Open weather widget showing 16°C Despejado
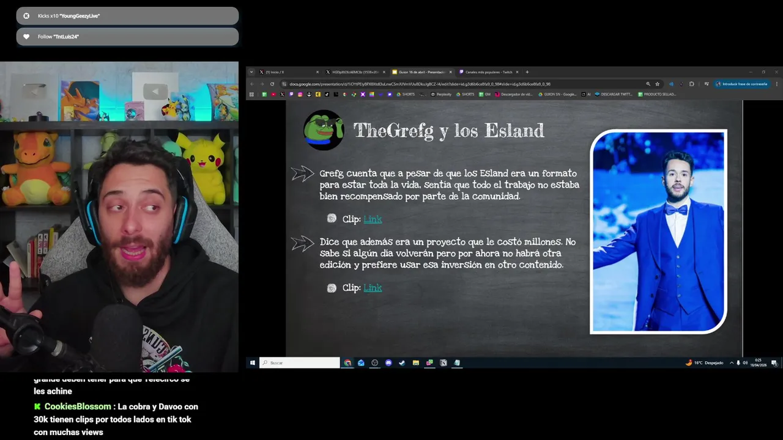The image size is (783, 440). click(705, 363)
